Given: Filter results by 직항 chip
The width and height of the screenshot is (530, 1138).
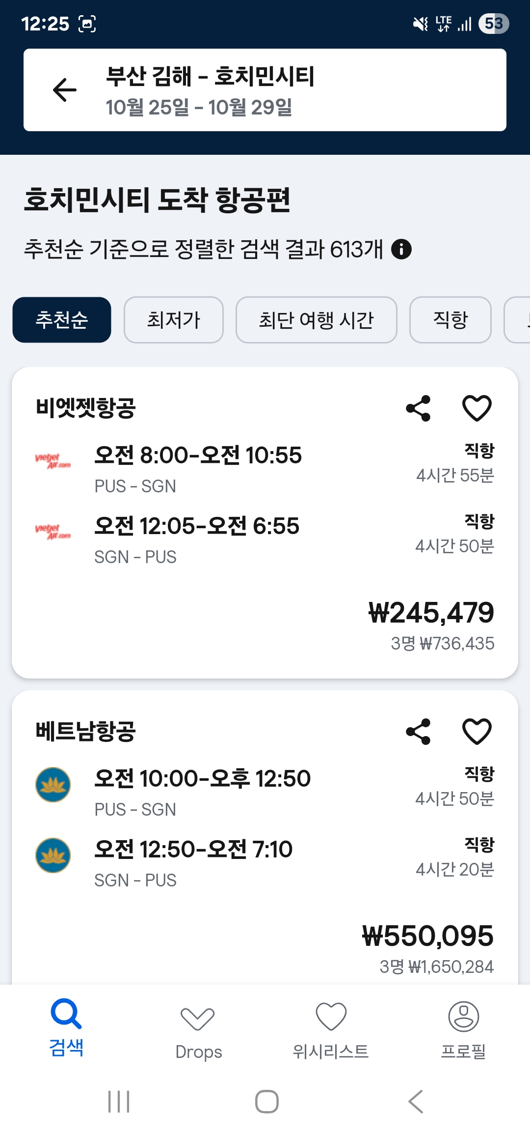Looking at the screenshot, I should 450,320.
